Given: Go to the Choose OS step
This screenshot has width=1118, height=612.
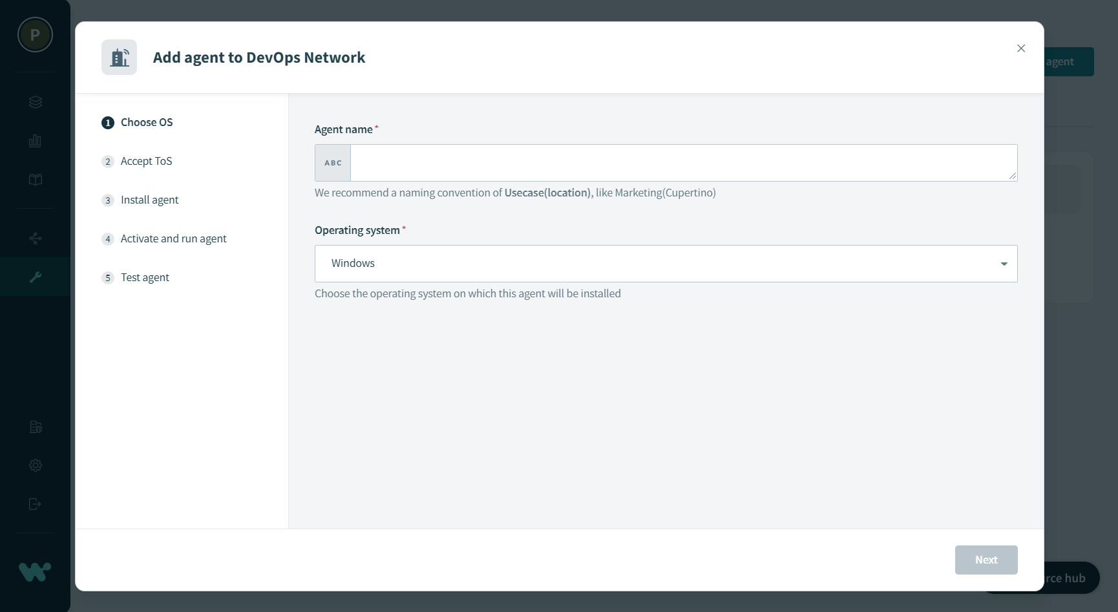Looking at the screenshot, I should (x=146, y=122).
